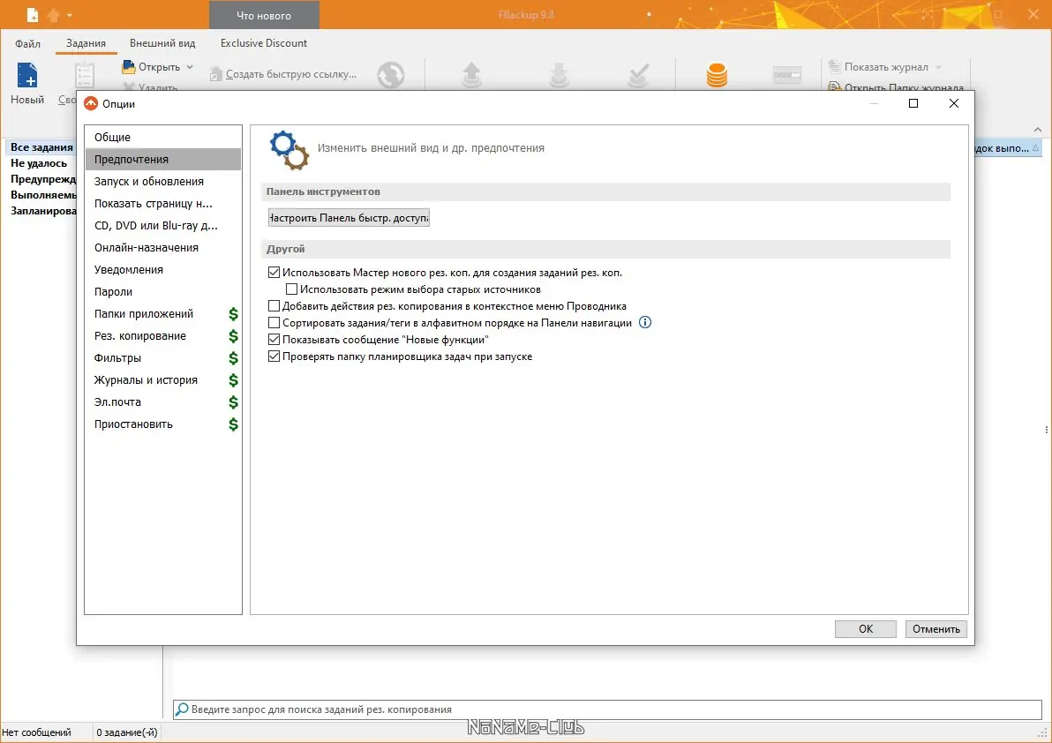The image size is (1052, 743).
Task: Click Показать журнал in the ribbon
Action: click(880, 67)
